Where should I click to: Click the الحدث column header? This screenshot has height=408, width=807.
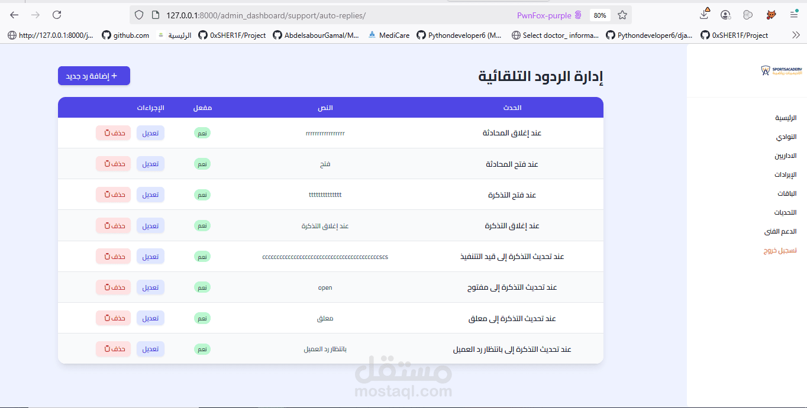pyautogui.click(x=512, y=108)
